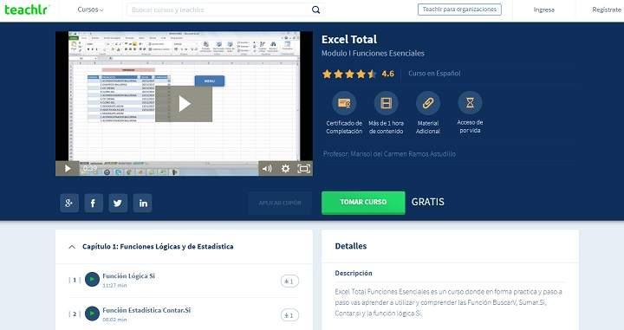Image resolution: width=624 pixels, height=330 pixels.
Task: Click the GRATIS price label
Action: pyautogui.click(x=428, y=202)
